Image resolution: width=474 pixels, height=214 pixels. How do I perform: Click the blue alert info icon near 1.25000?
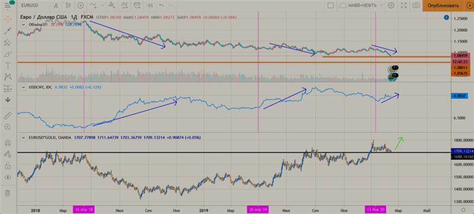(x=446, y=18)
